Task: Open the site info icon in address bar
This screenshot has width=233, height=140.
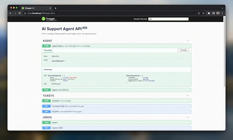Action: [25, 13]
